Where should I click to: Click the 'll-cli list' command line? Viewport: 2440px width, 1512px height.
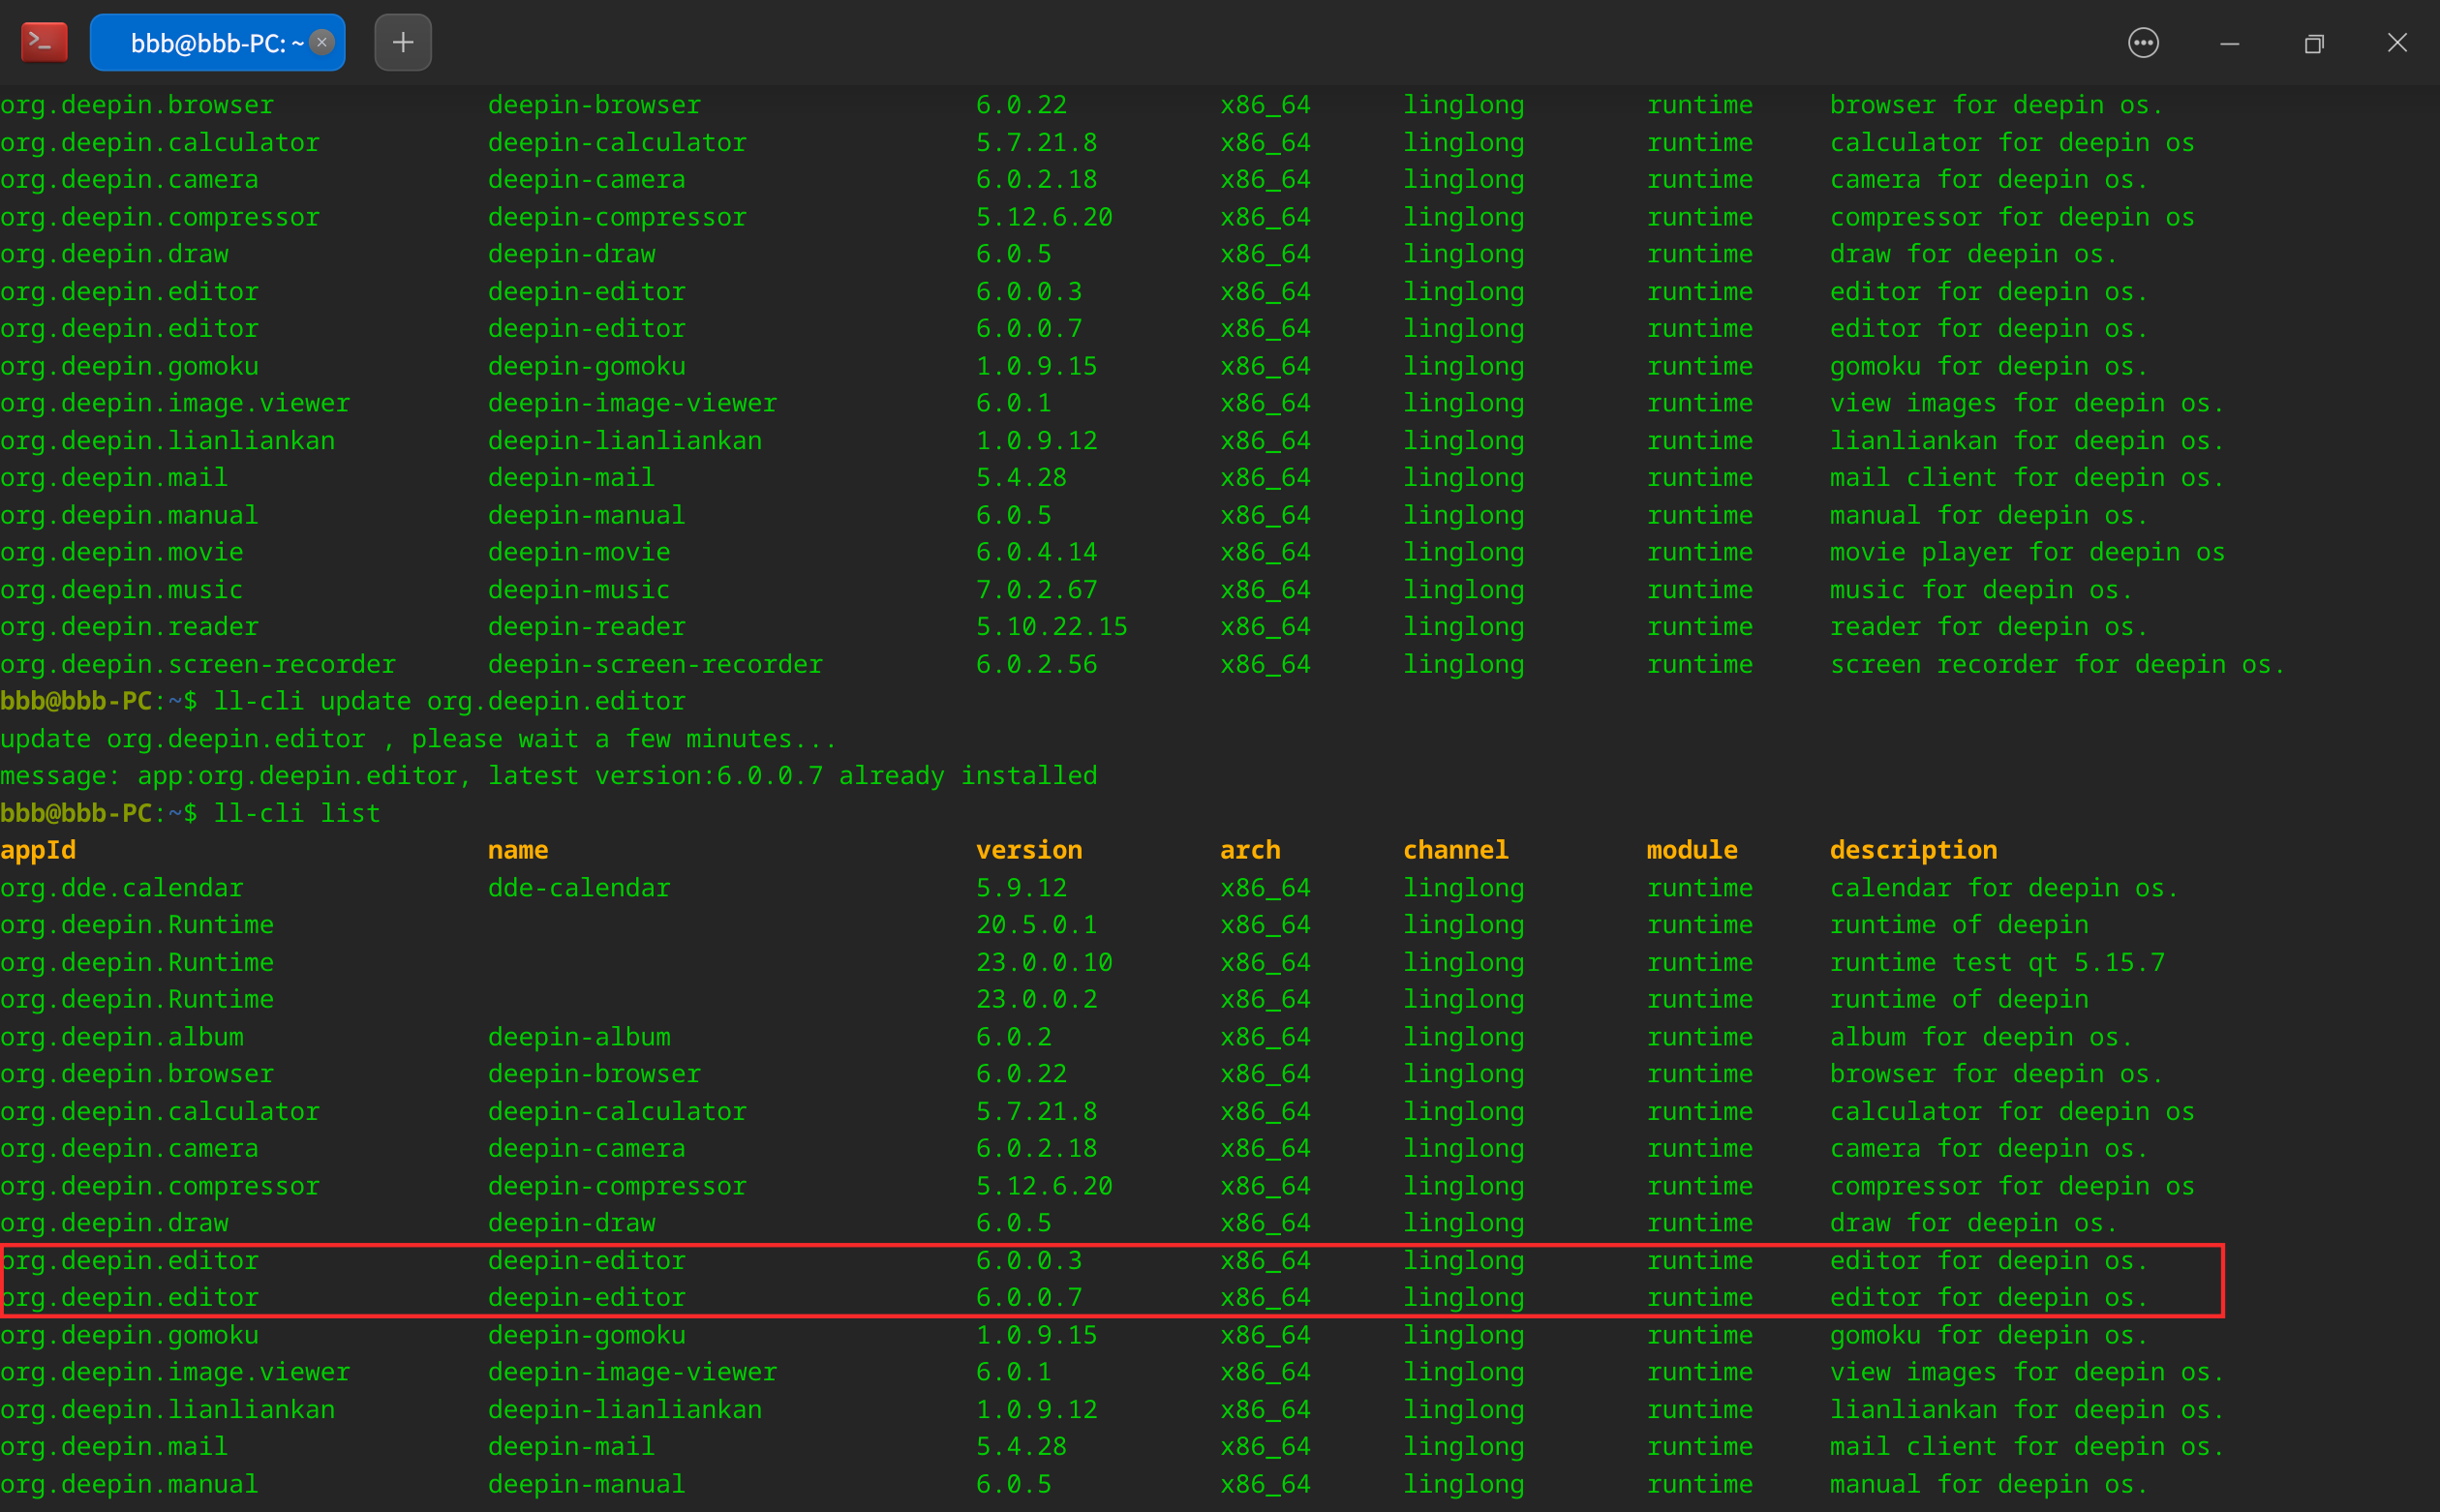296,813
